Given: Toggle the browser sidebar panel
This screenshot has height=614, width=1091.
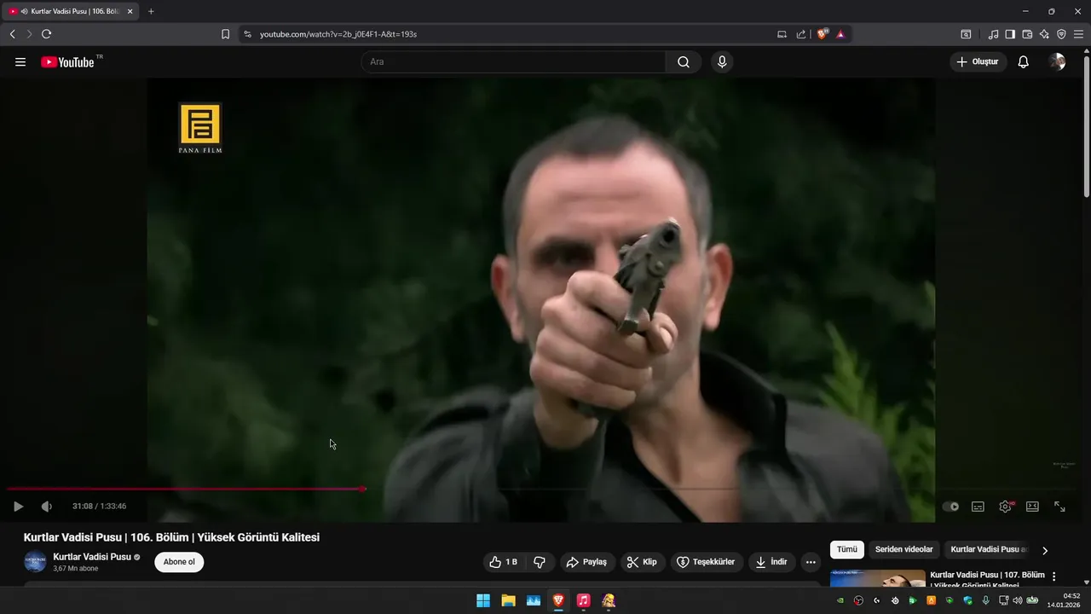Looking at the screenshot, I should [x=1010, y=34].
